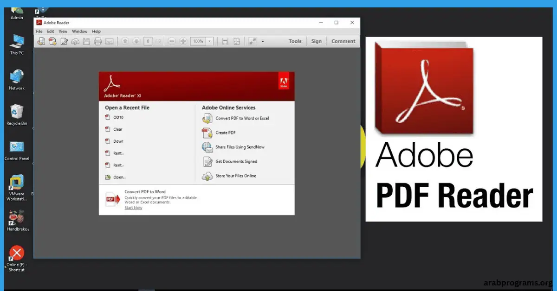Click the Save floppy-disk toolbar icon
This screenshot has height=291, width=557.
coord(86,41)
